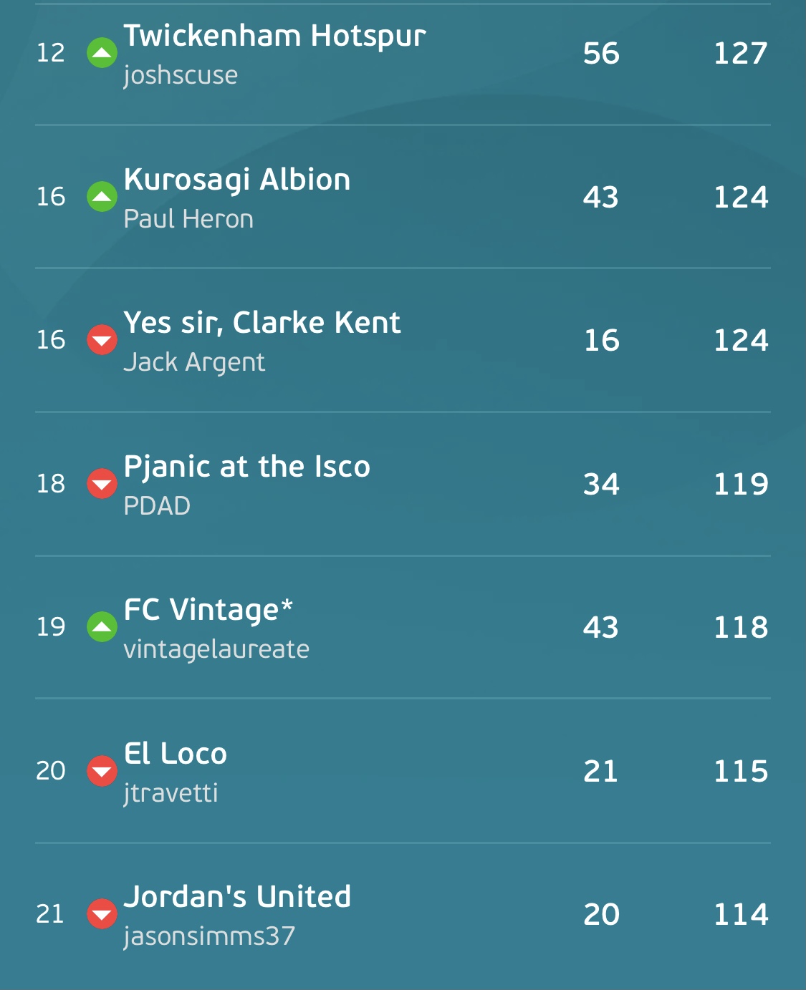
Task: Click rank number 21 for Jordan's United
Action: pos(50,914)
